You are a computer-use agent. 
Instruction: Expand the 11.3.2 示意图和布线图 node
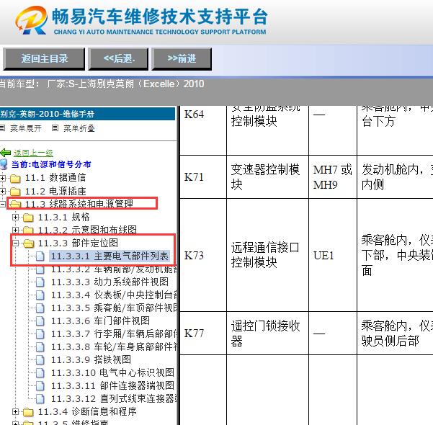pyautogui.click(x=15, y=230)
